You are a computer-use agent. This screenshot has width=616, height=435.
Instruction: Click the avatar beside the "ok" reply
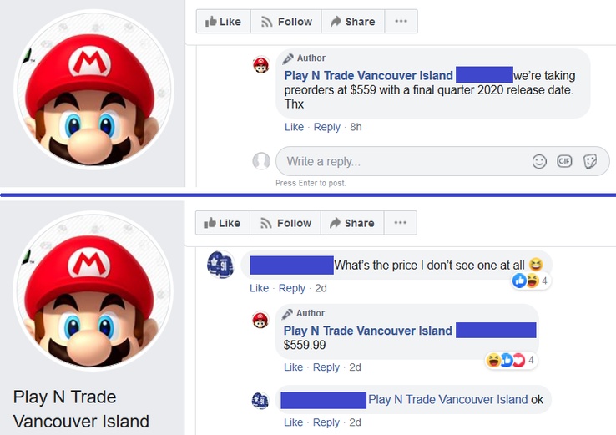pos(260,400)
